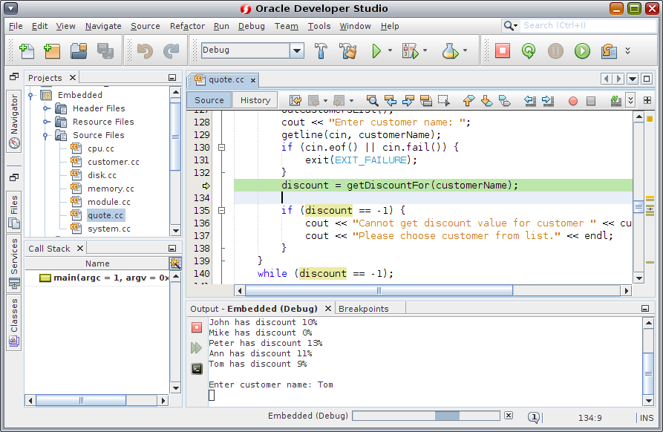Switch to the History view tab

[x=255, y=100]
